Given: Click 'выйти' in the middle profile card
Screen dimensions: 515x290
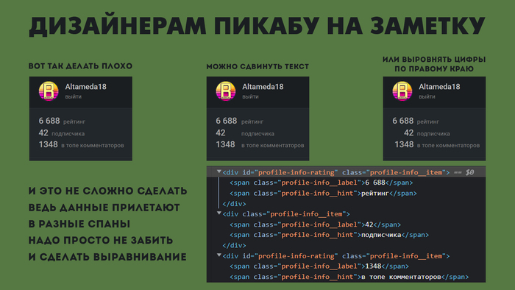Looking at the screenshot, I should 250,96.
